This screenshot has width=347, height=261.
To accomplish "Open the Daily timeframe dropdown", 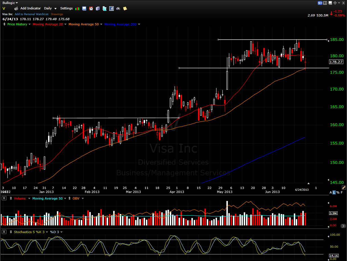I will [50, 9].
